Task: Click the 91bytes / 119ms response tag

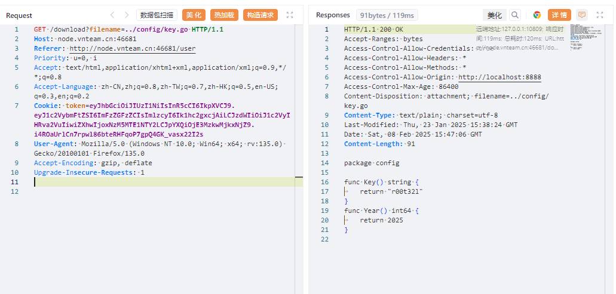Action: pyautogui.click(x=388, y=15)
